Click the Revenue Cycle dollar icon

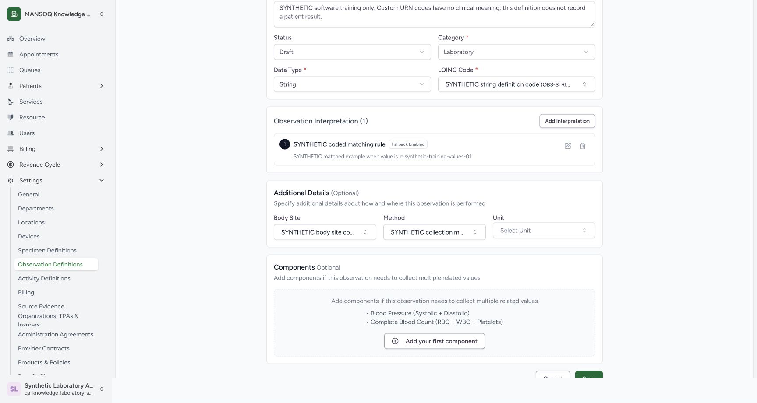[x=11, y=165]
